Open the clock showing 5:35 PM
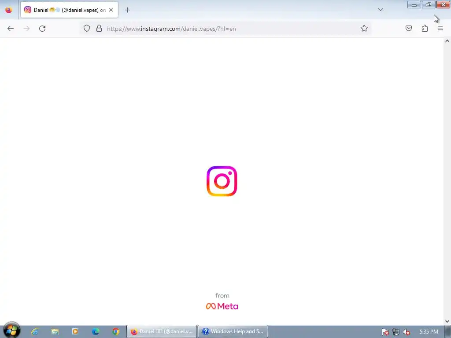451x338 pixels. click(x=429, y=331)
